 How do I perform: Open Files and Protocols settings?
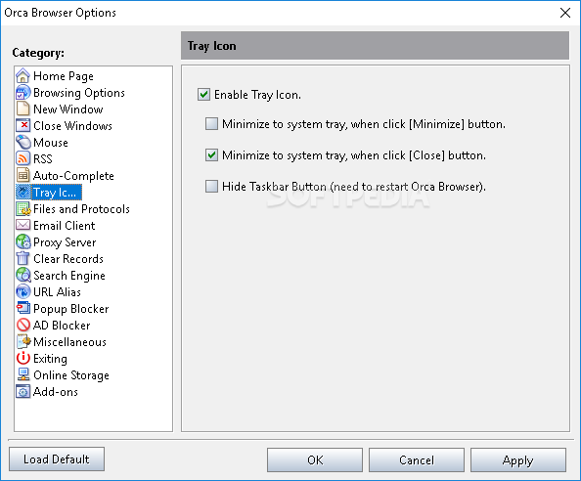tap(81, 209)
